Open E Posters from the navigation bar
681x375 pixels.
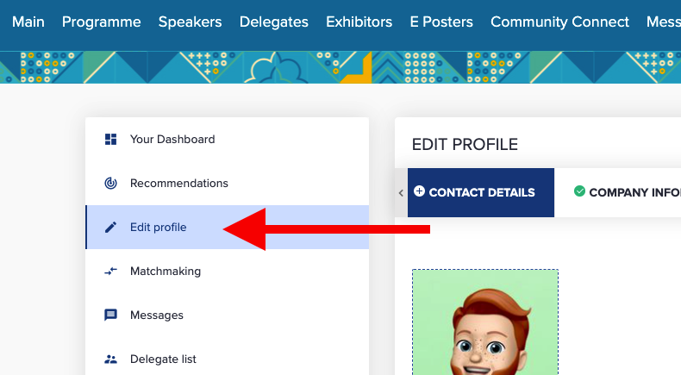(441, 22)
